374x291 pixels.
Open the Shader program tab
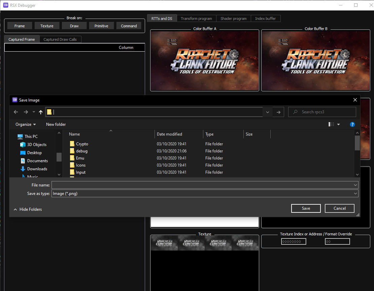(x=234, y=19)
